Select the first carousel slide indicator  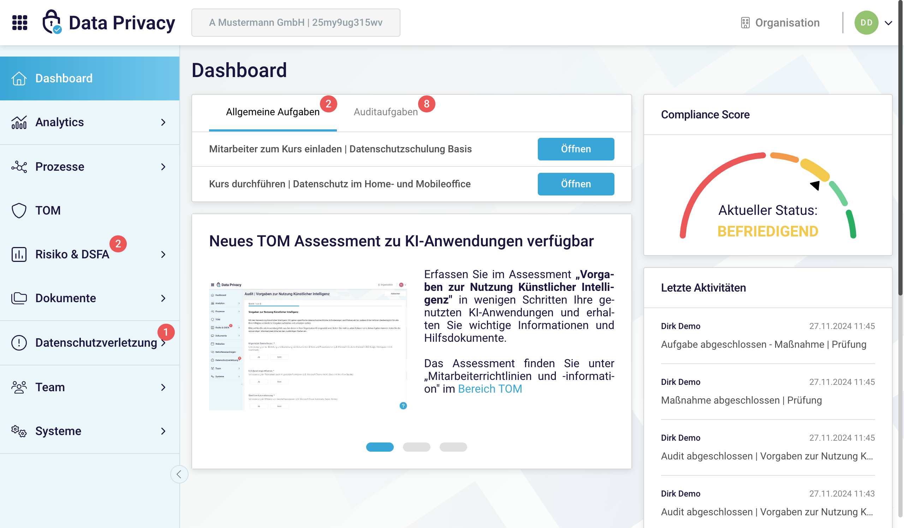(380, 447)
